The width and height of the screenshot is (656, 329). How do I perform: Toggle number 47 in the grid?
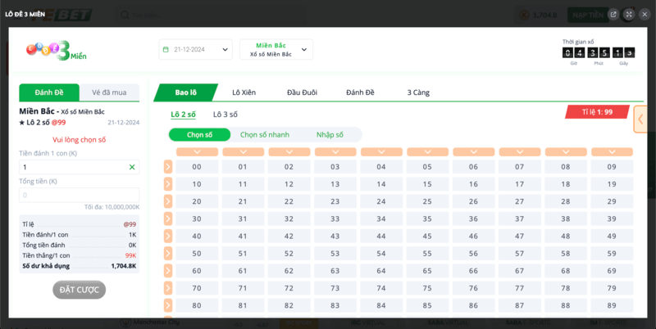pyautogui.click(x=519, y=236)
